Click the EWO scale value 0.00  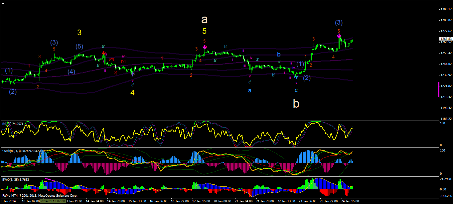point(443,189)
